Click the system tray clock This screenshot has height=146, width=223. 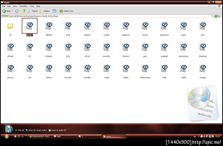coord(217,136)
